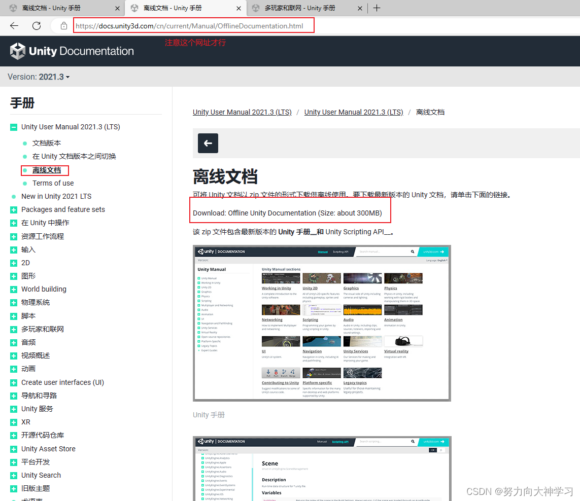This screenshot has height=501, width=580.
Task: Expand the 图形 section
Action: [14, 276]
